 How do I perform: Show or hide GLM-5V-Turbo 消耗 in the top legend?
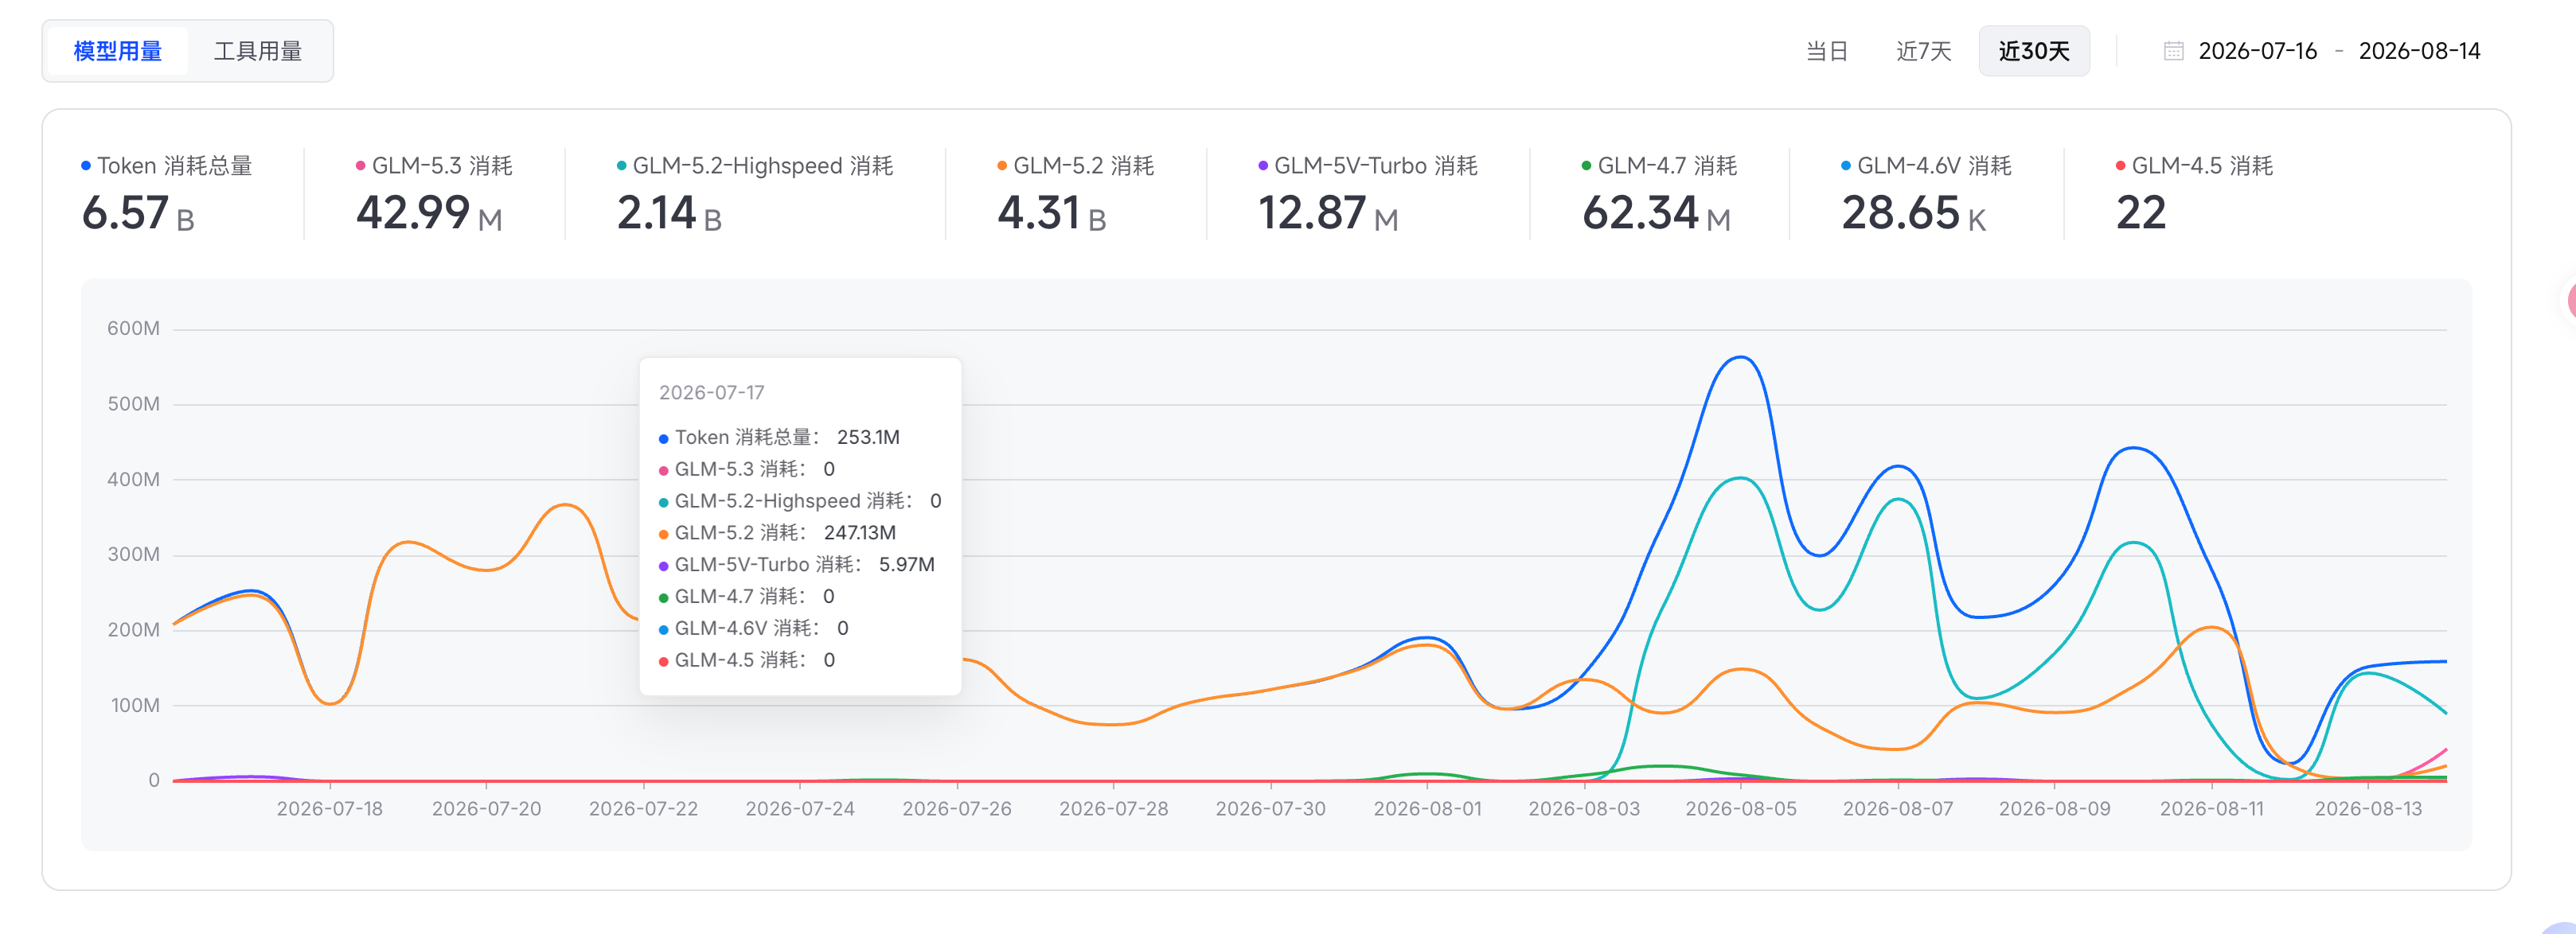tap(1368, 165)
